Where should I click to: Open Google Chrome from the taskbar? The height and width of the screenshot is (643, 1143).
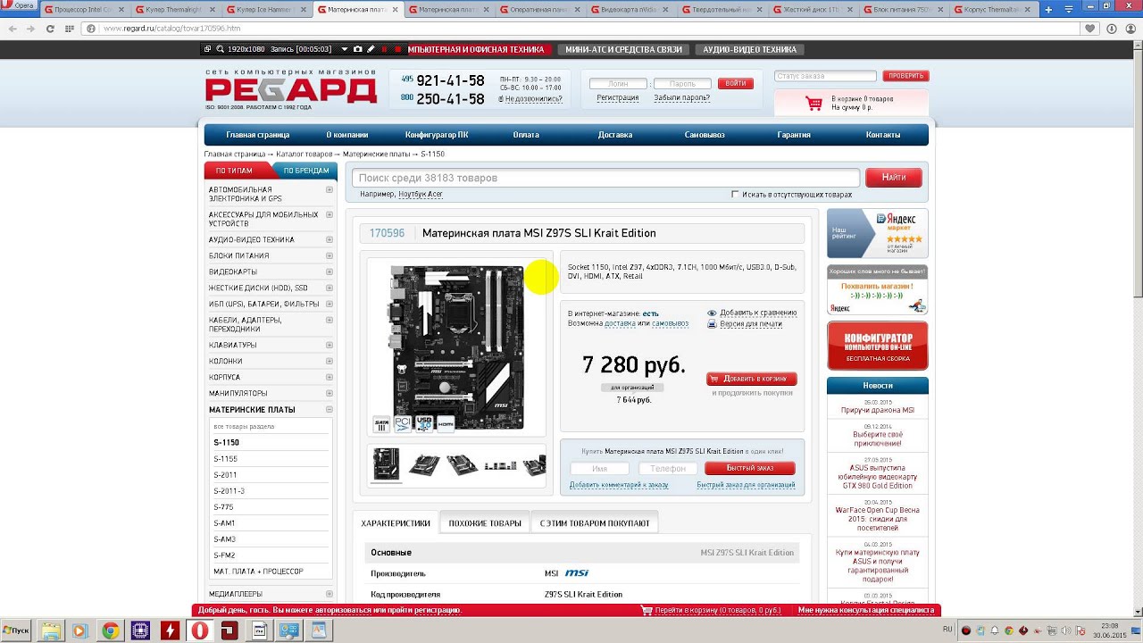tap(110, 630)
